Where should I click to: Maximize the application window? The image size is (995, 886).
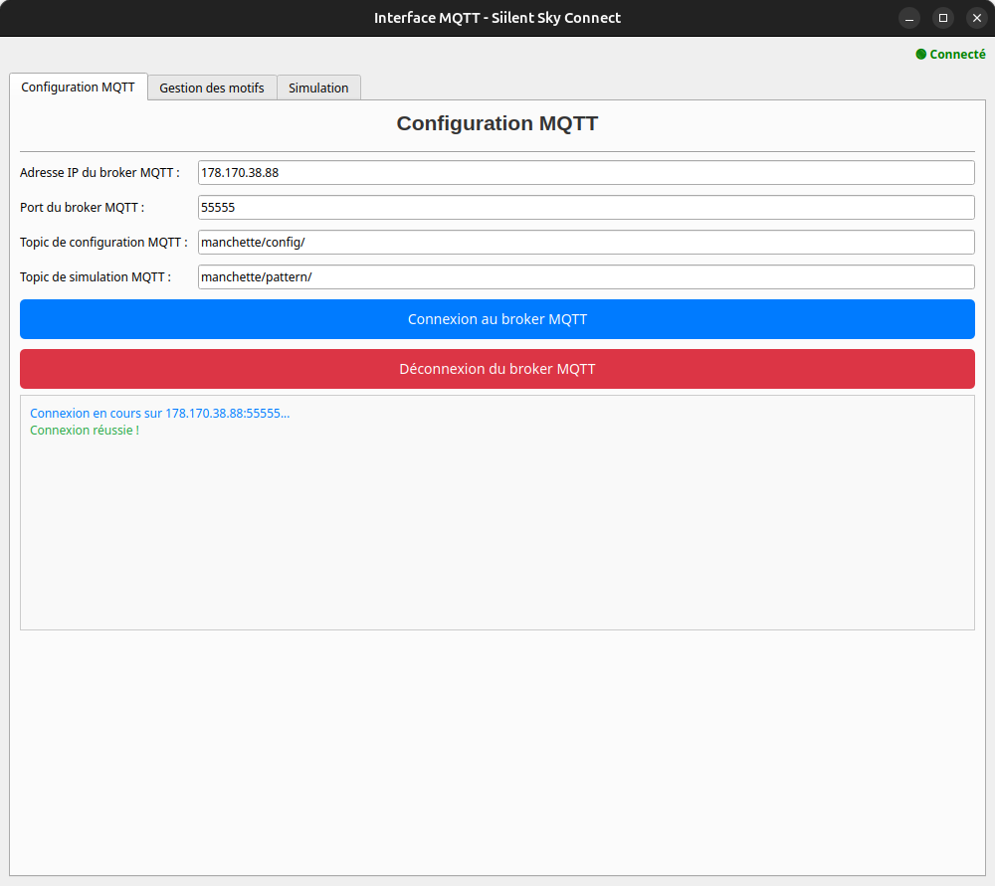(x=943, y=18)
